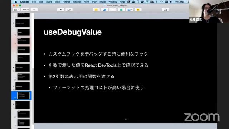229x129 pixels.
Task: Click the Docker whale menu bar icon
Action: tap(133, 2)
